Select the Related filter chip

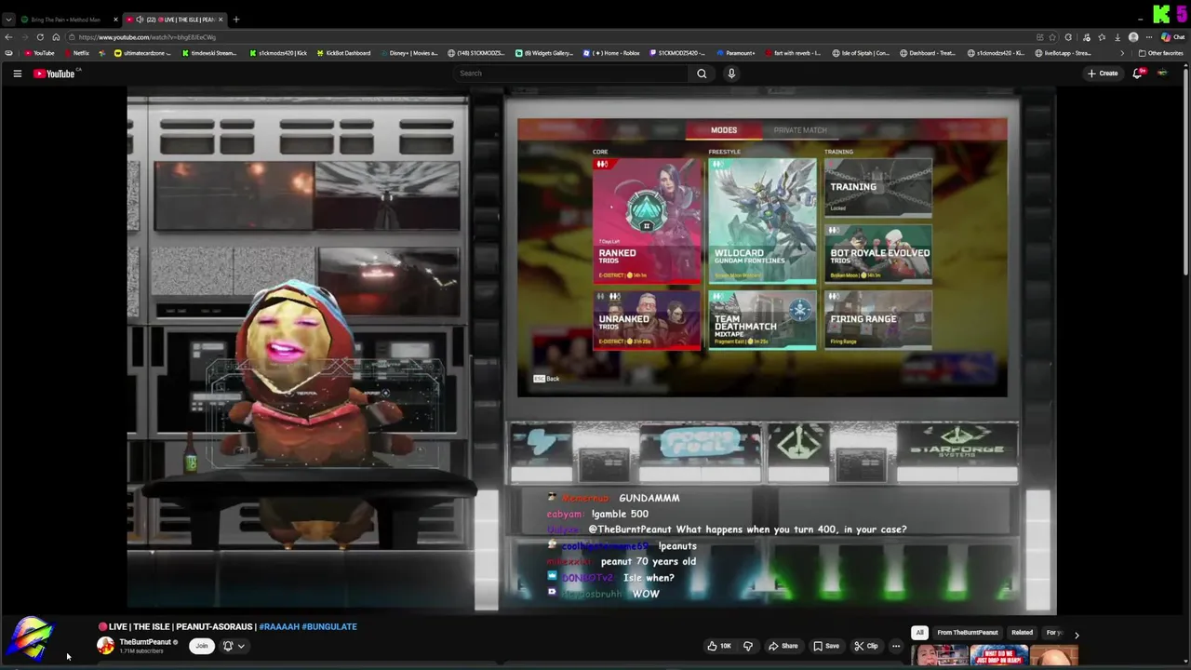(1022, 633)
